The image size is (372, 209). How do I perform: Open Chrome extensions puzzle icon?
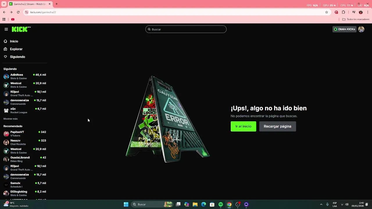point(344,12)
